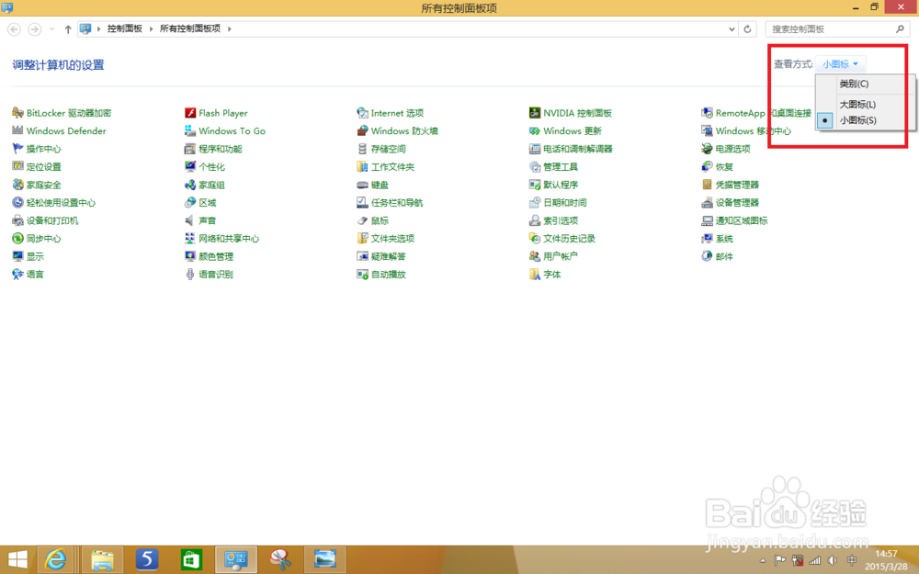Open the Internet 选项 icon
This screenshot has height=574, width=919.
click(x=362, y=113)
